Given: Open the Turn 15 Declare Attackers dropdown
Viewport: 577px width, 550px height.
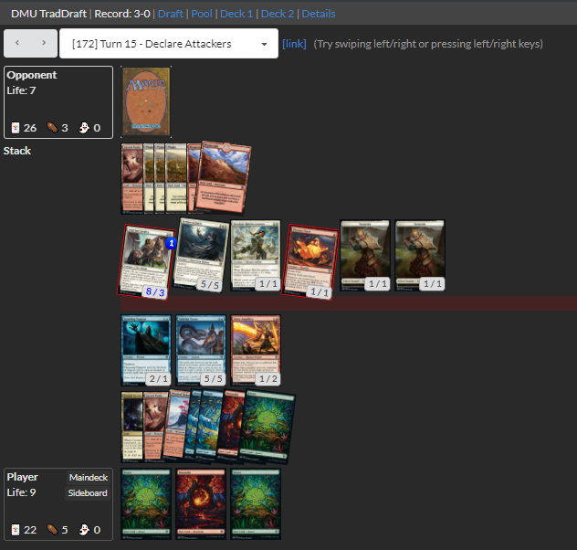Looking at the screenshot, I should (169, 44).
